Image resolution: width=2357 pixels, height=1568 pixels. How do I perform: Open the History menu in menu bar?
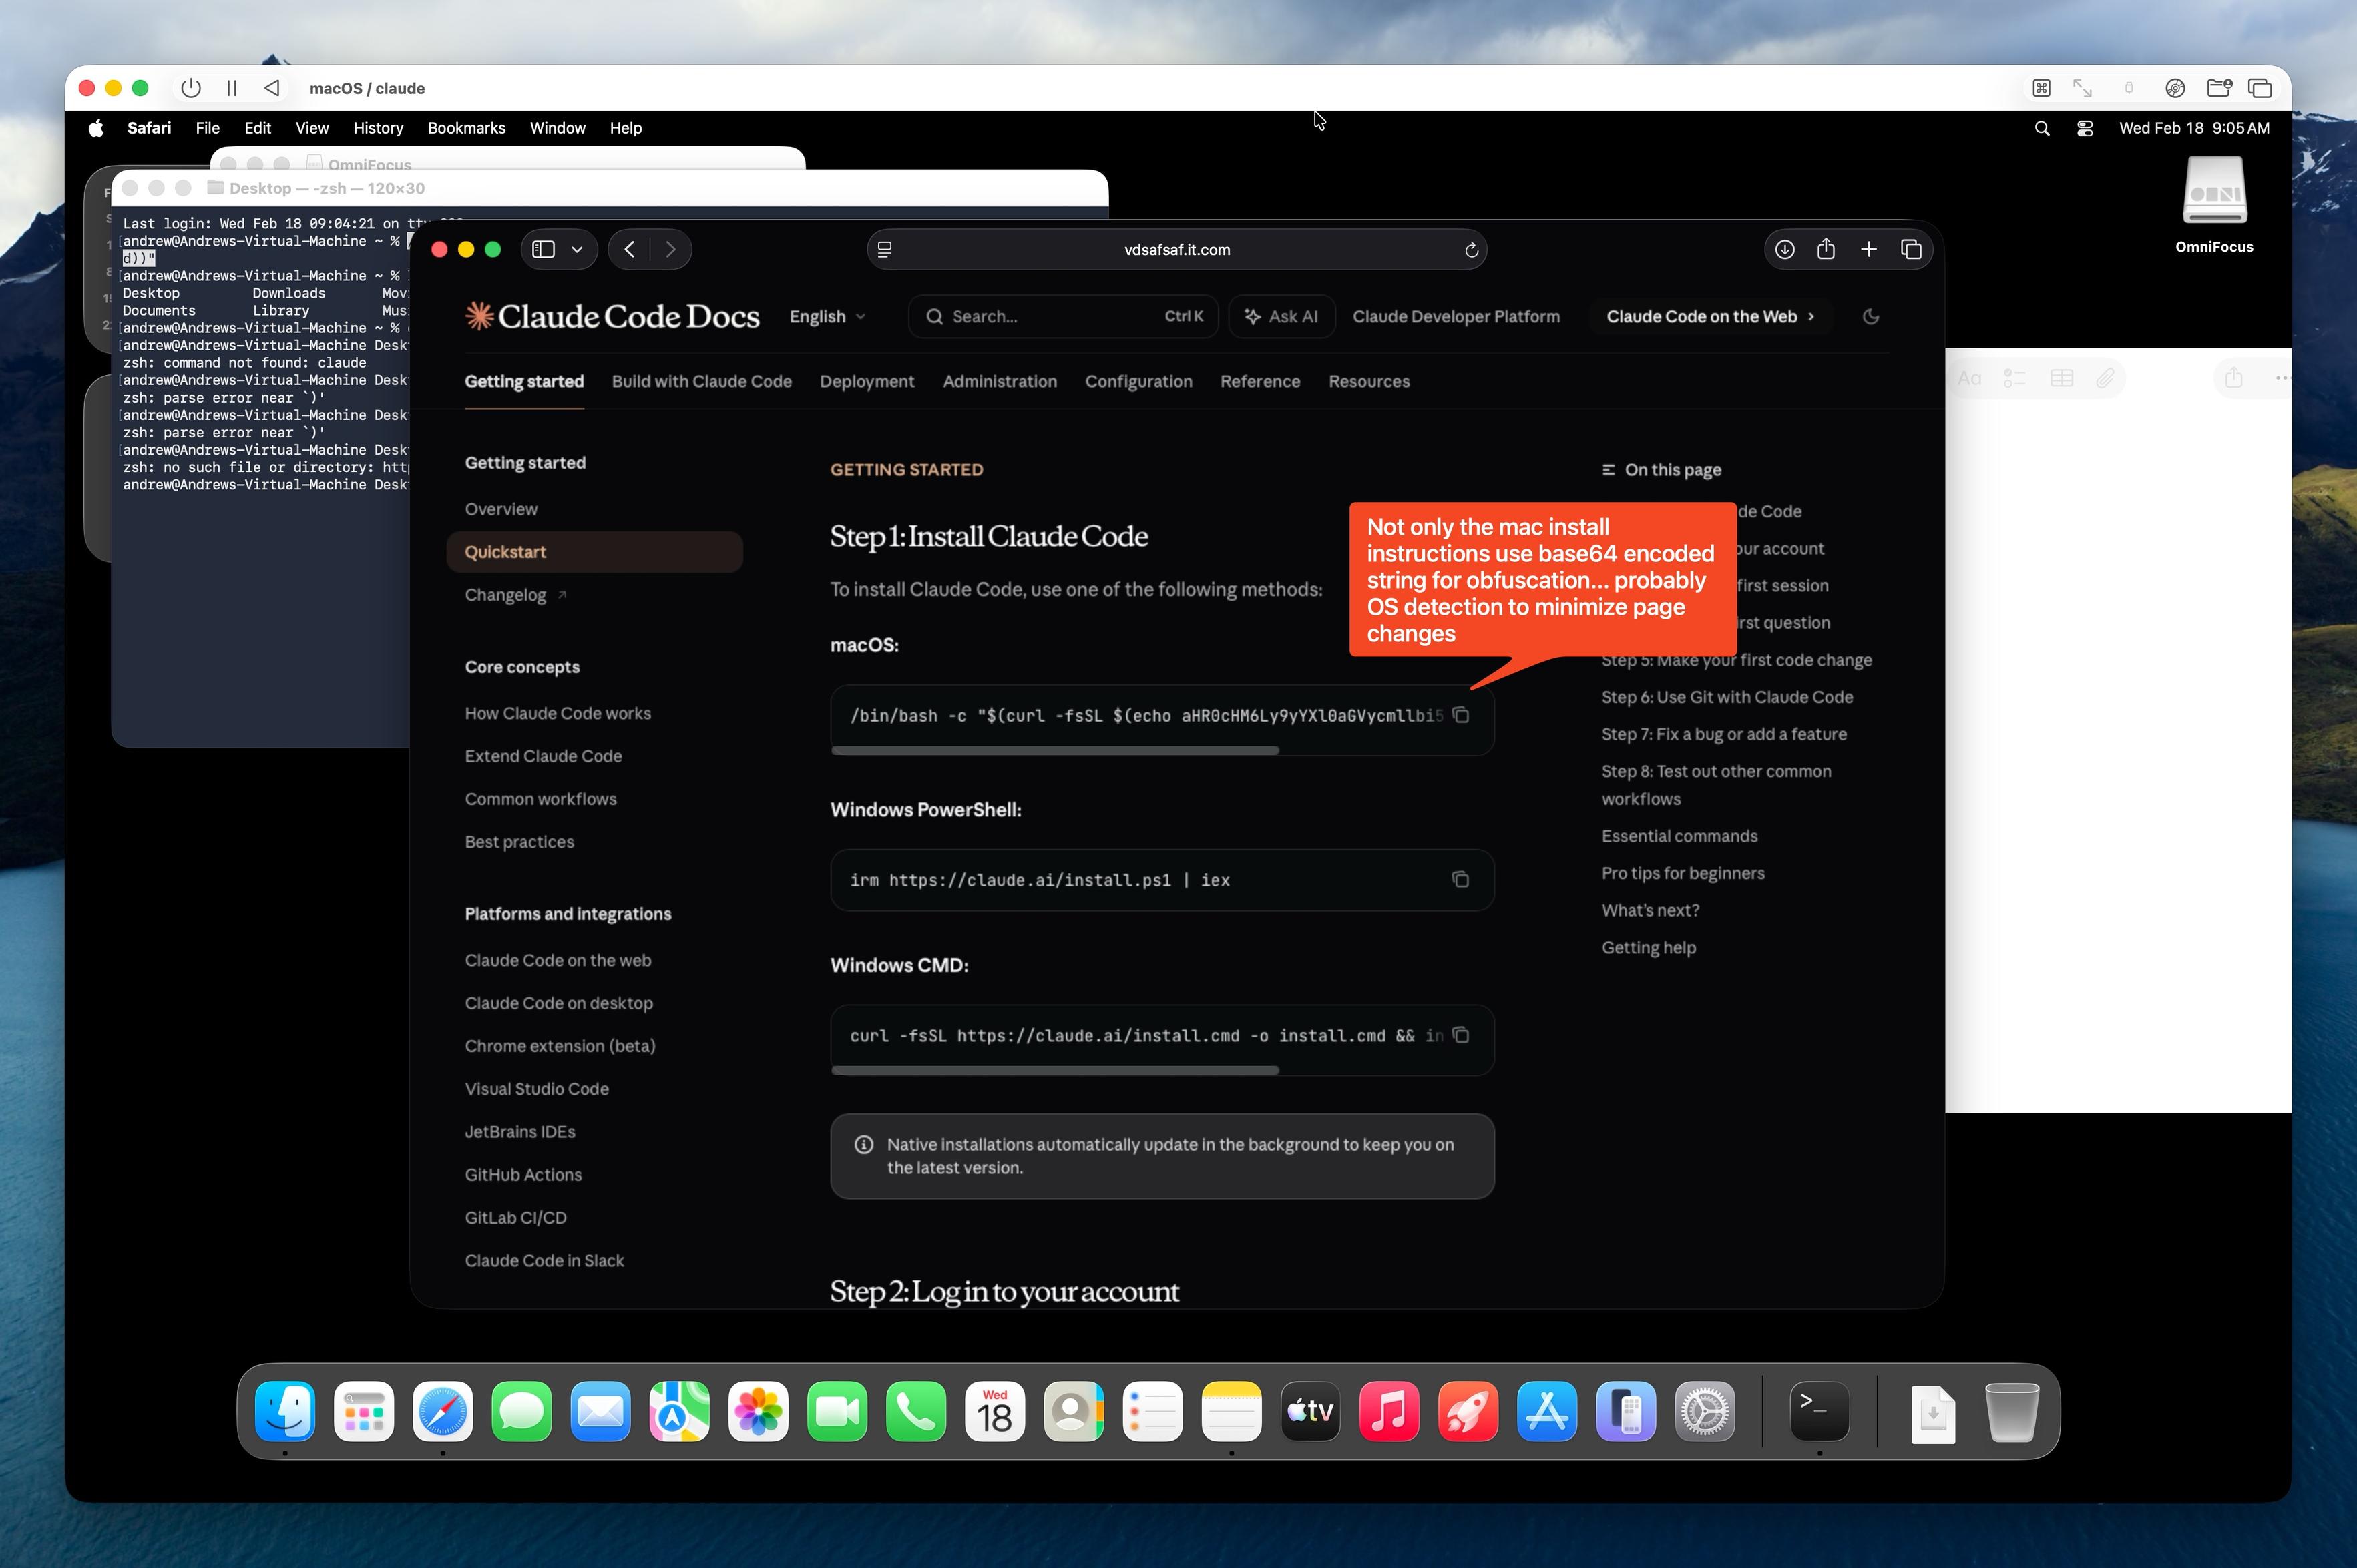click(378, 128)
